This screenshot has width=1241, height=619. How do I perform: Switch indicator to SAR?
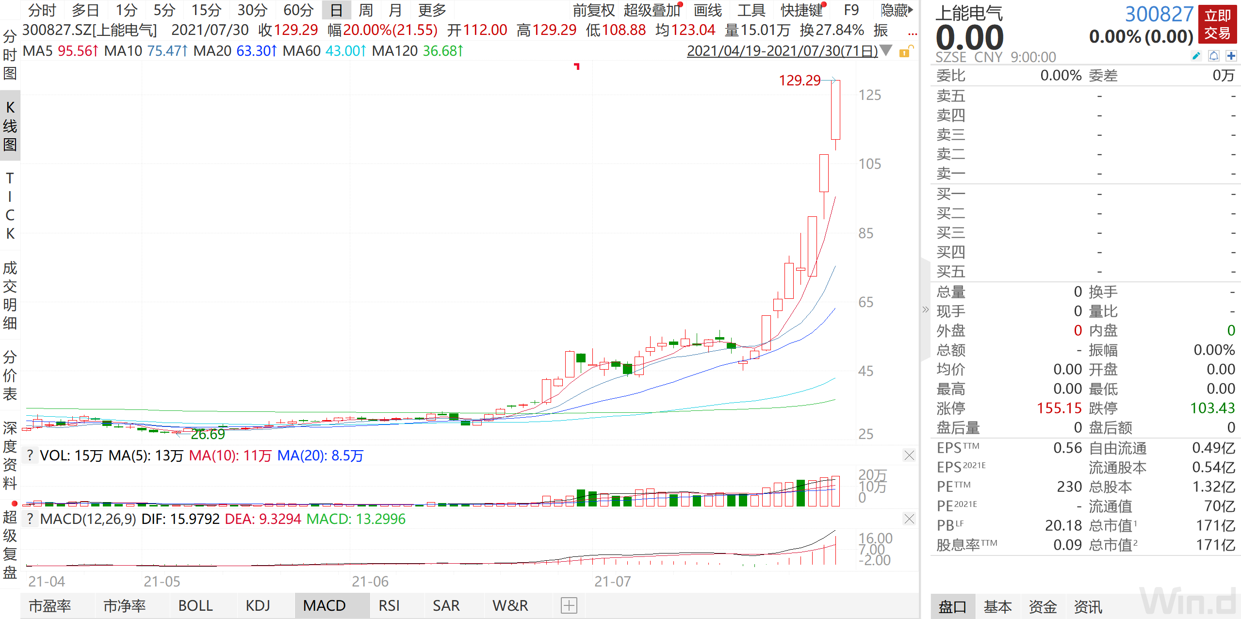446,605
